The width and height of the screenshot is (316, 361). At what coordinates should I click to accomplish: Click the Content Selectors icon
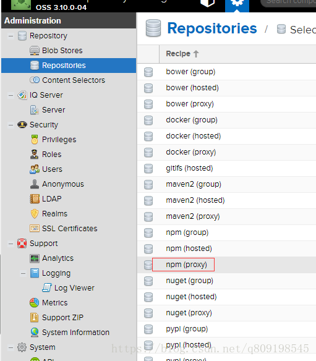(35, 80)
